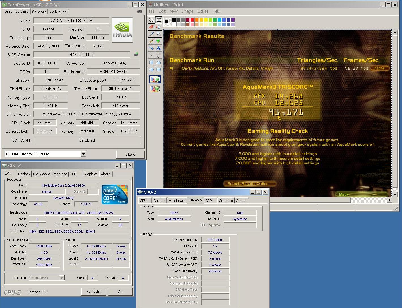Choose the Ellipse shape tool
Viewport: 402px width, 308px height.
(x=151, y=69)
